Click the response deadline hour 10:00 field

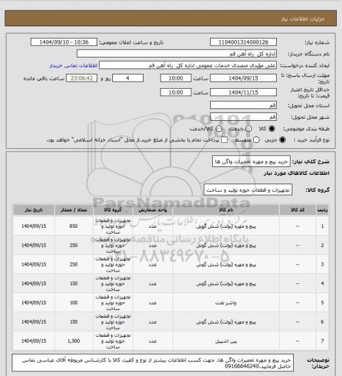pyautogui.click(x=176, y=78)
